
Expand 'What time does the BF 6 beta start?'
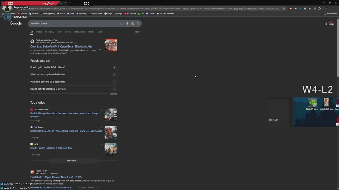[73, 82]
